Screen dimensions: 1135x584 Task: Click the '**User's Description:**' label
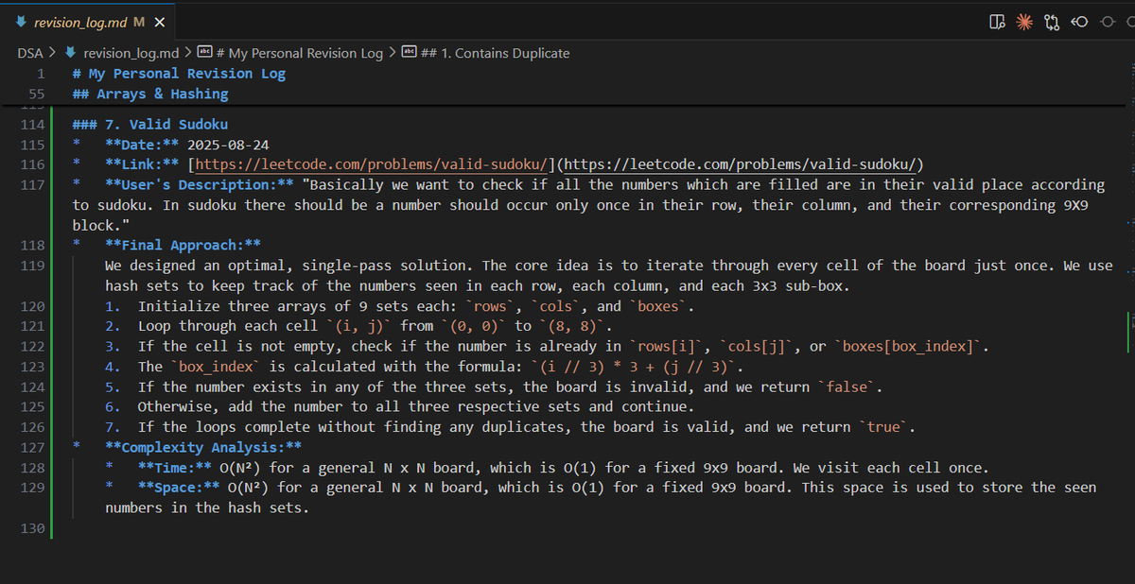[x=200, y=185]
